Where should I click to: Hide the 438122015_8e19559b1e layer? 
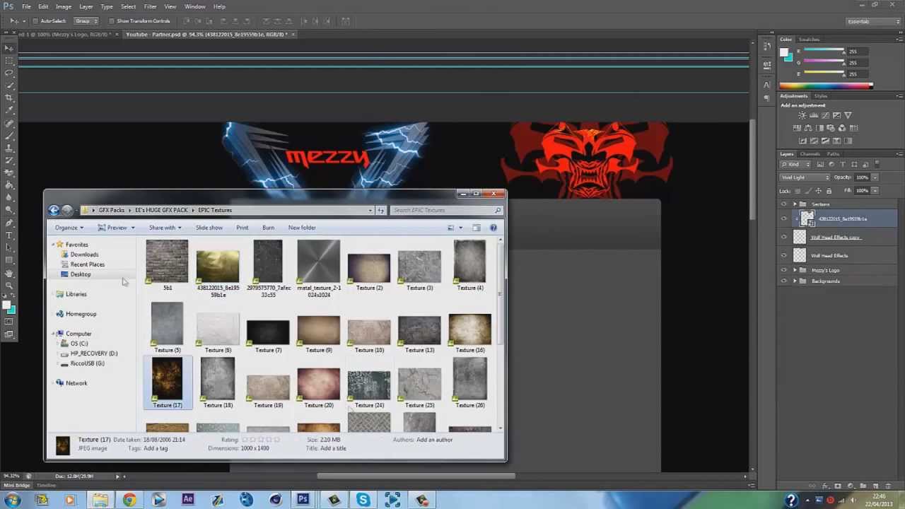pos(783,218)
